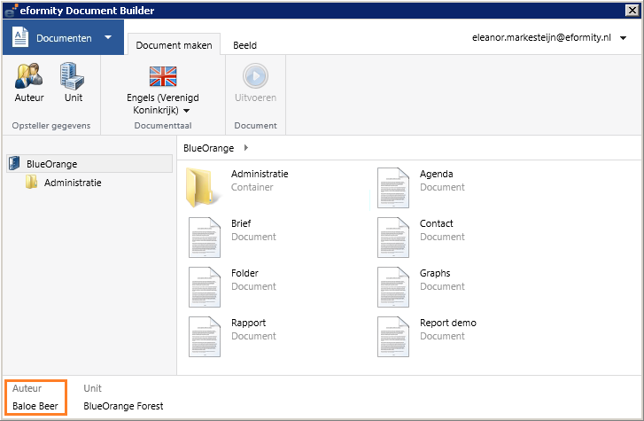
Task: Click the Opsteller gegevens group label
Action: click(x=51, y=125)
